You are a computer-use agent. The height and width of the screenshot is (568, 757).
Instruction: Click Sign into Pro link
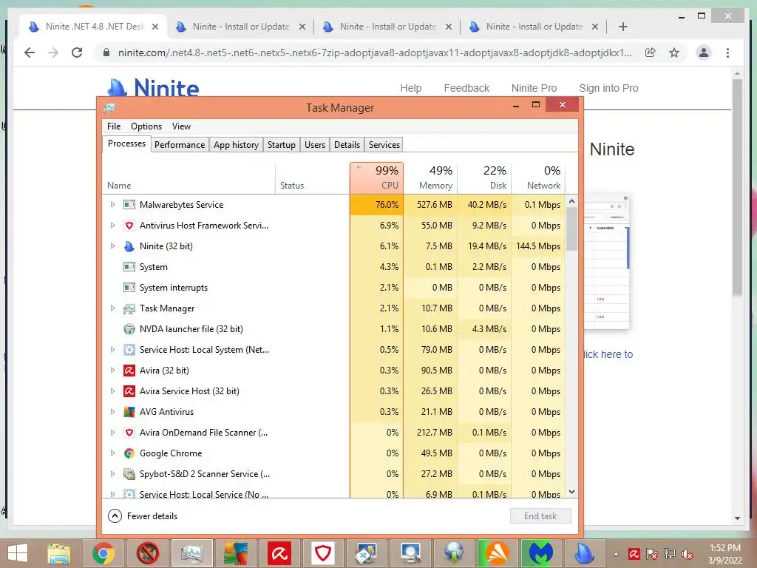[x=608, y=89]
